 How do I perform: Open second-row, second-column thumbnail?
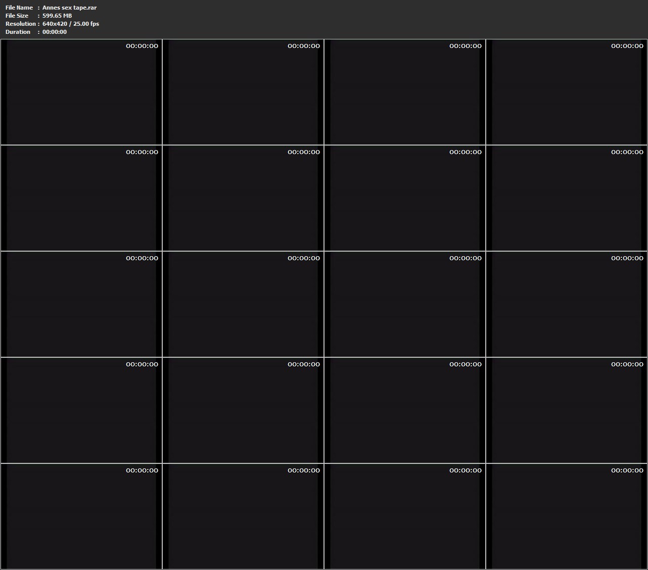(243, 198)
